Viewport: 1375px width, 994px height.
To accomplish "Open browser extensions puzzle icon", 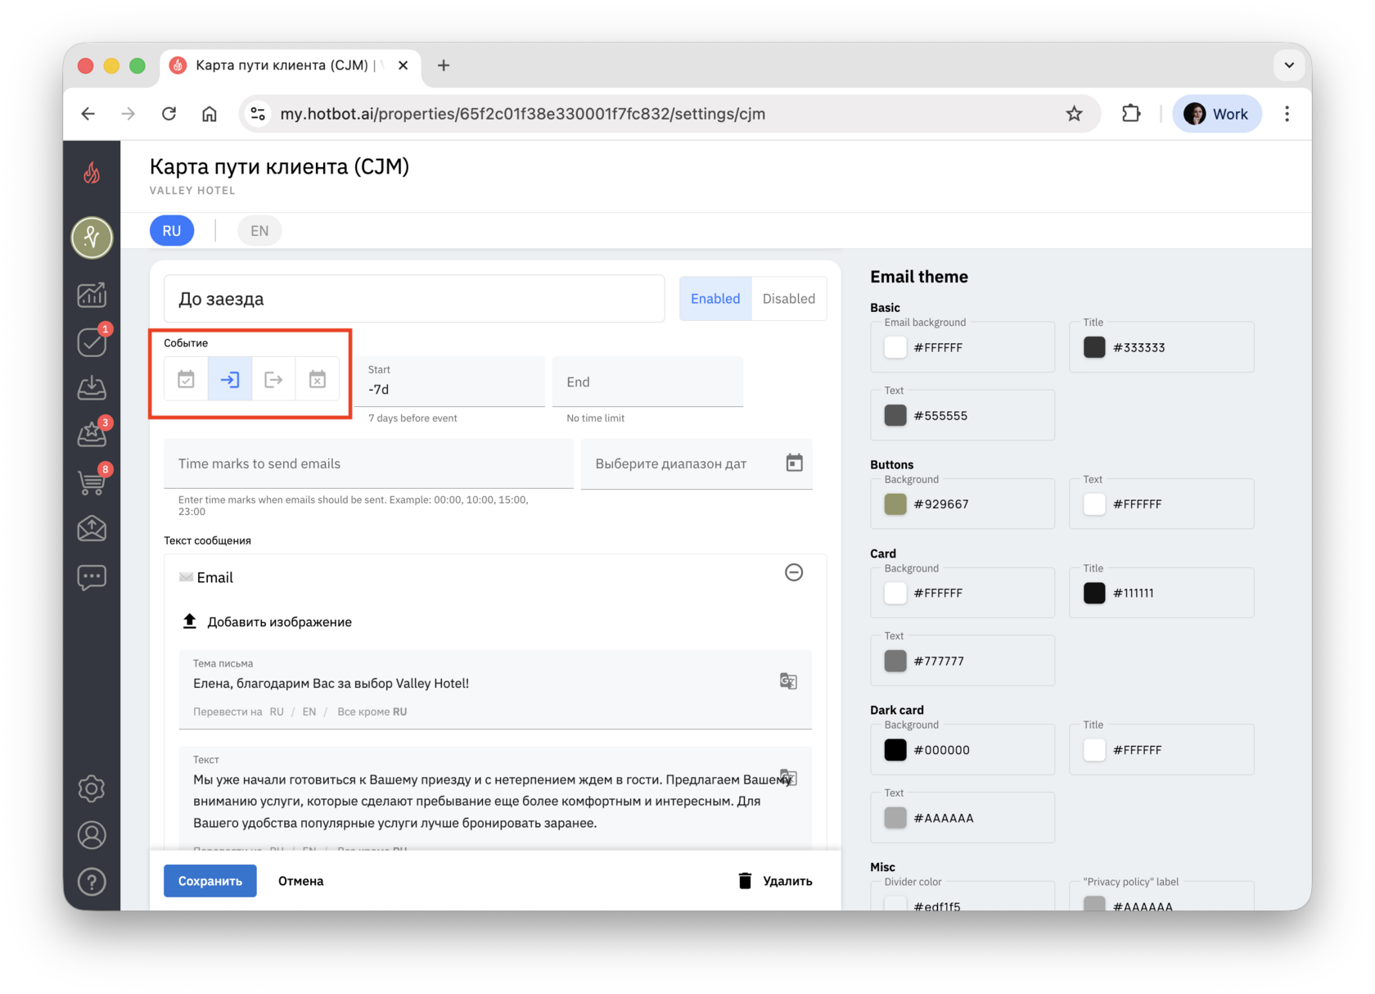I will [1131, 114].
